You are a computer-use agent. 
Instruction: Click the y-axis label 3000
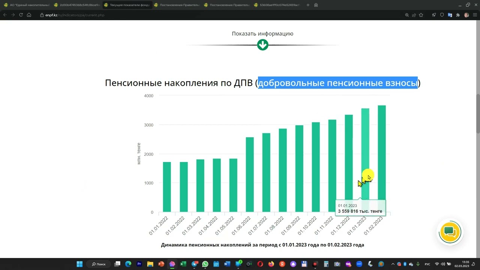(149, 125)
